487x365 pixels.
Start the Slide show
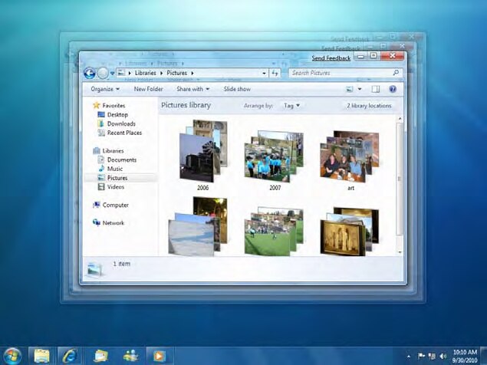[237, 89]
